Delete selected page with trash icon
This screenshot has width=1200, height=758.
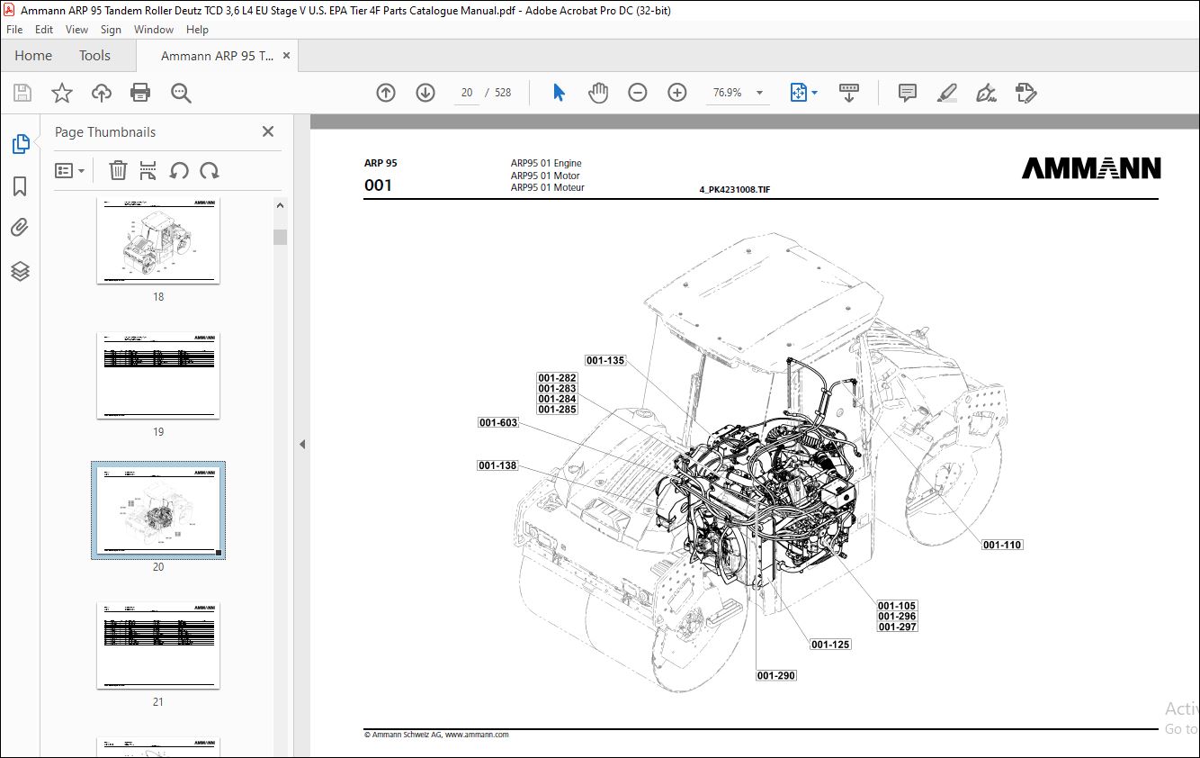pos(118,170)
